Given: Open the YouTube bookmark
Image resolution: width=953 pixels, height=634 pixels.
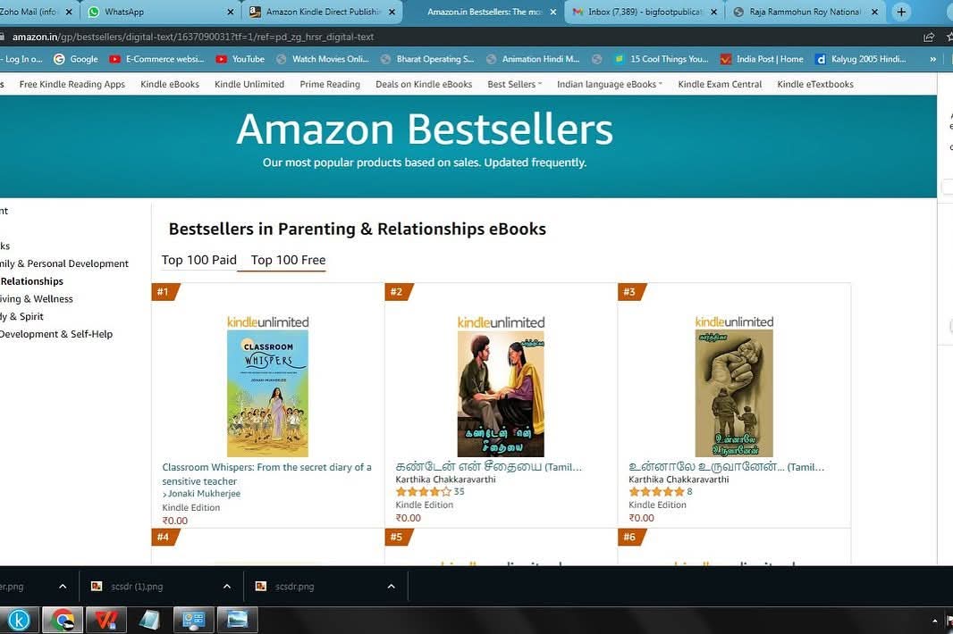Looking at the screenshot, I should (x=240, y=59).
